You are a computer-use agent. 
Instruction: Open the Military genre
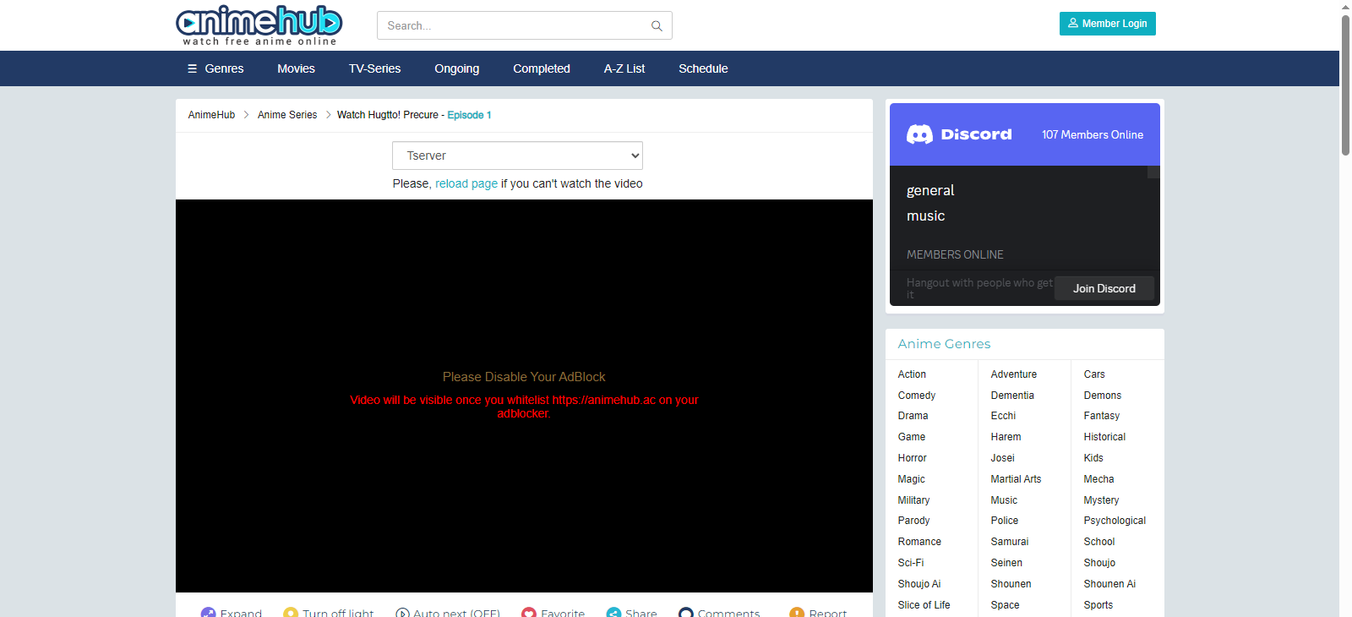click(913, 500)
